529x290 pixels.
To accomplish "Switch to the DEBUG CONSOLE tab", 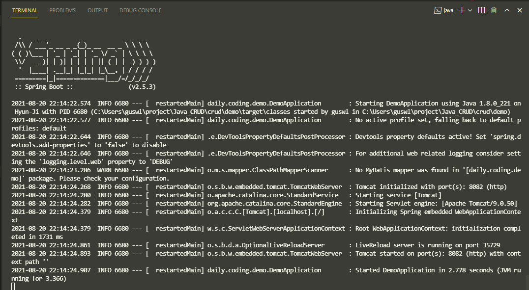I will click(x=140, y=10).
